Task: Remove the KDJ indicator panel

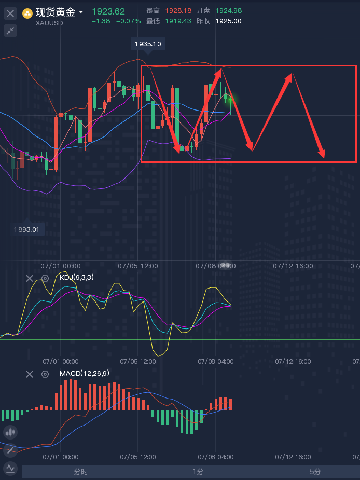Action: pyautogui.click(x=30, y=279)
